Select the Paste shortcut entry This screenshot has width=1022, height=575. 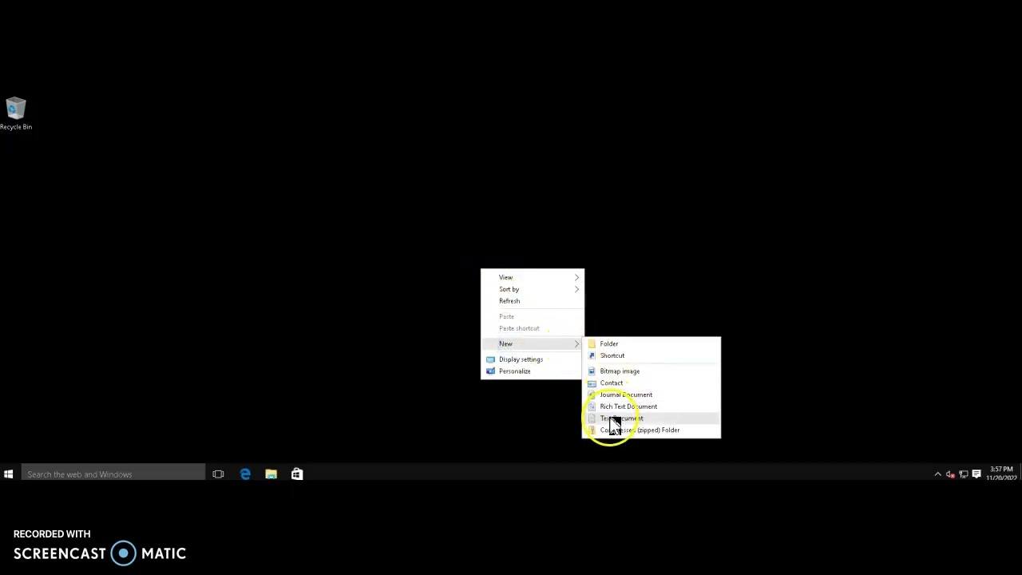pyautogui.click(x=533, y=328)
